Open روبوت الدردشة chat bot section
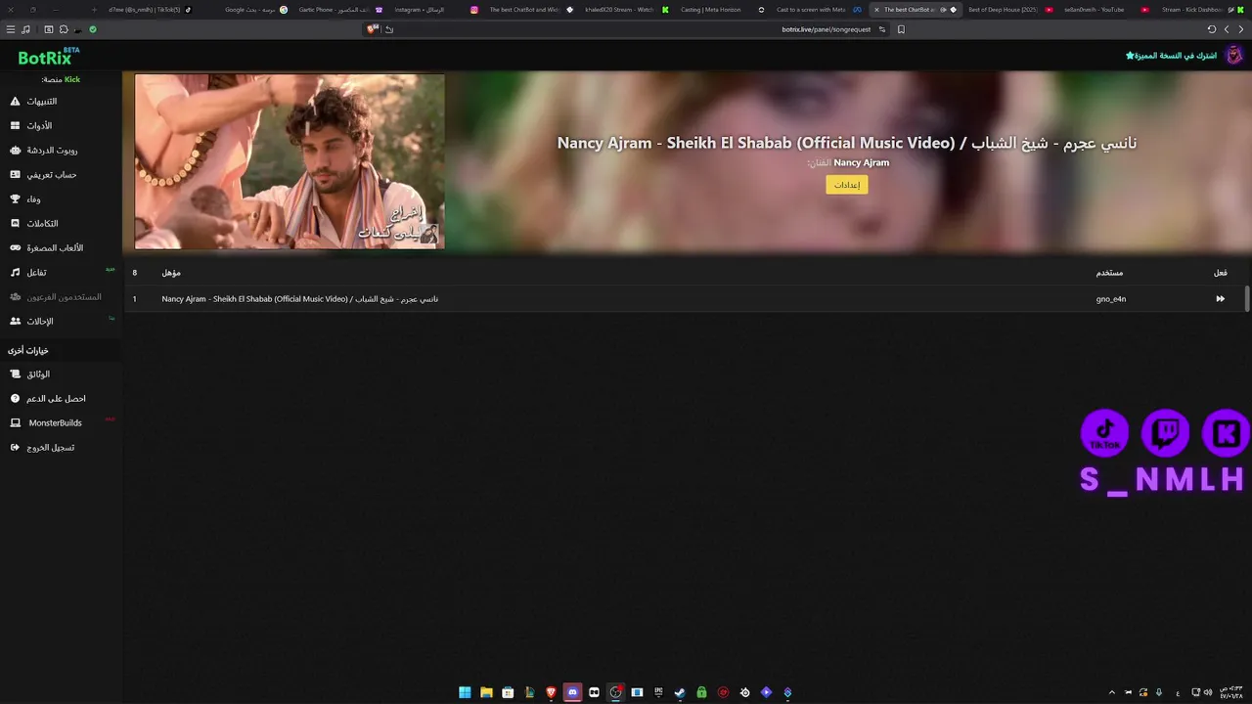Screen dimensions: 1252x704 [44, 151]
